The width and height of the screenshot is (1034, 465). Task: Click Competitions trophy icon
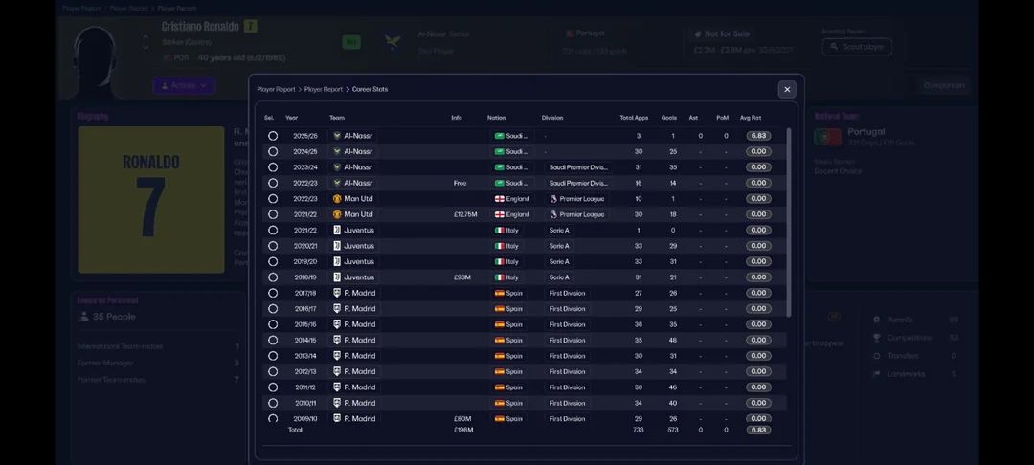tap(876, 337)
